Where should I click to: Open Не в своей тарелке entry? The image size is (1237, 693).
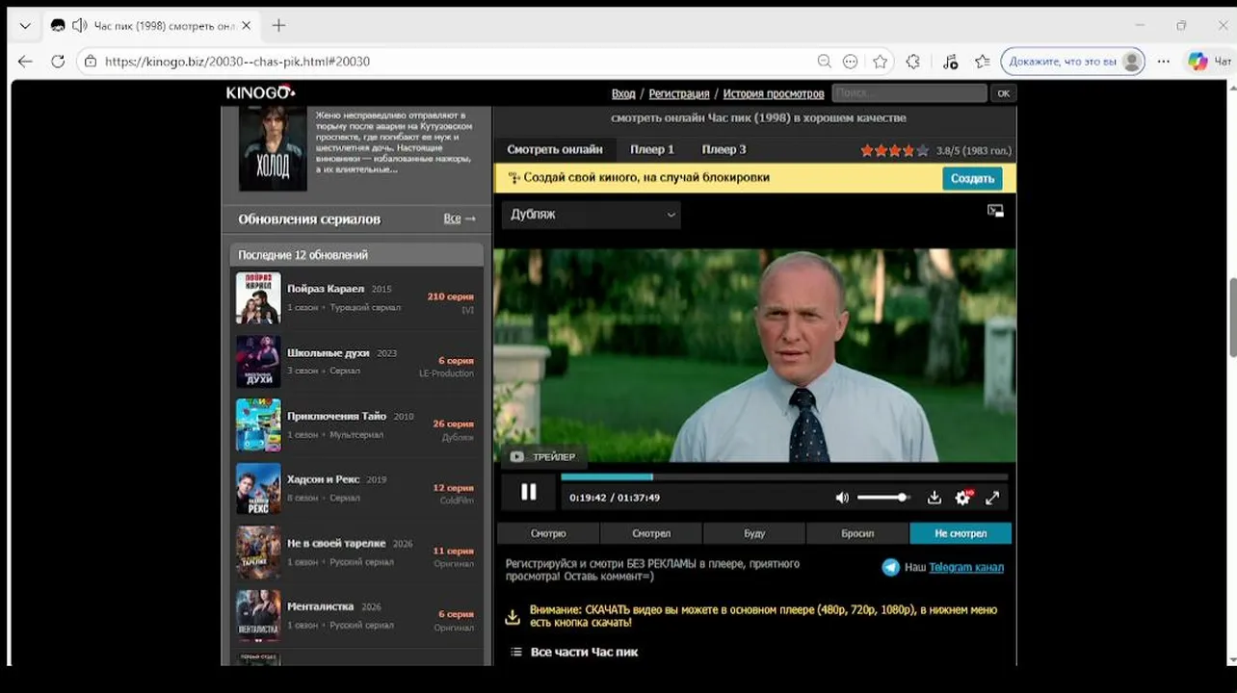tap(356, 552)
